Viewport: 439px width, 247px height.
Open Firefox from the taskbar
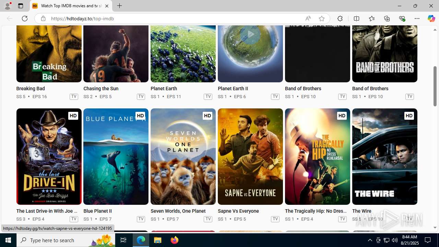[x=175, y=240]
